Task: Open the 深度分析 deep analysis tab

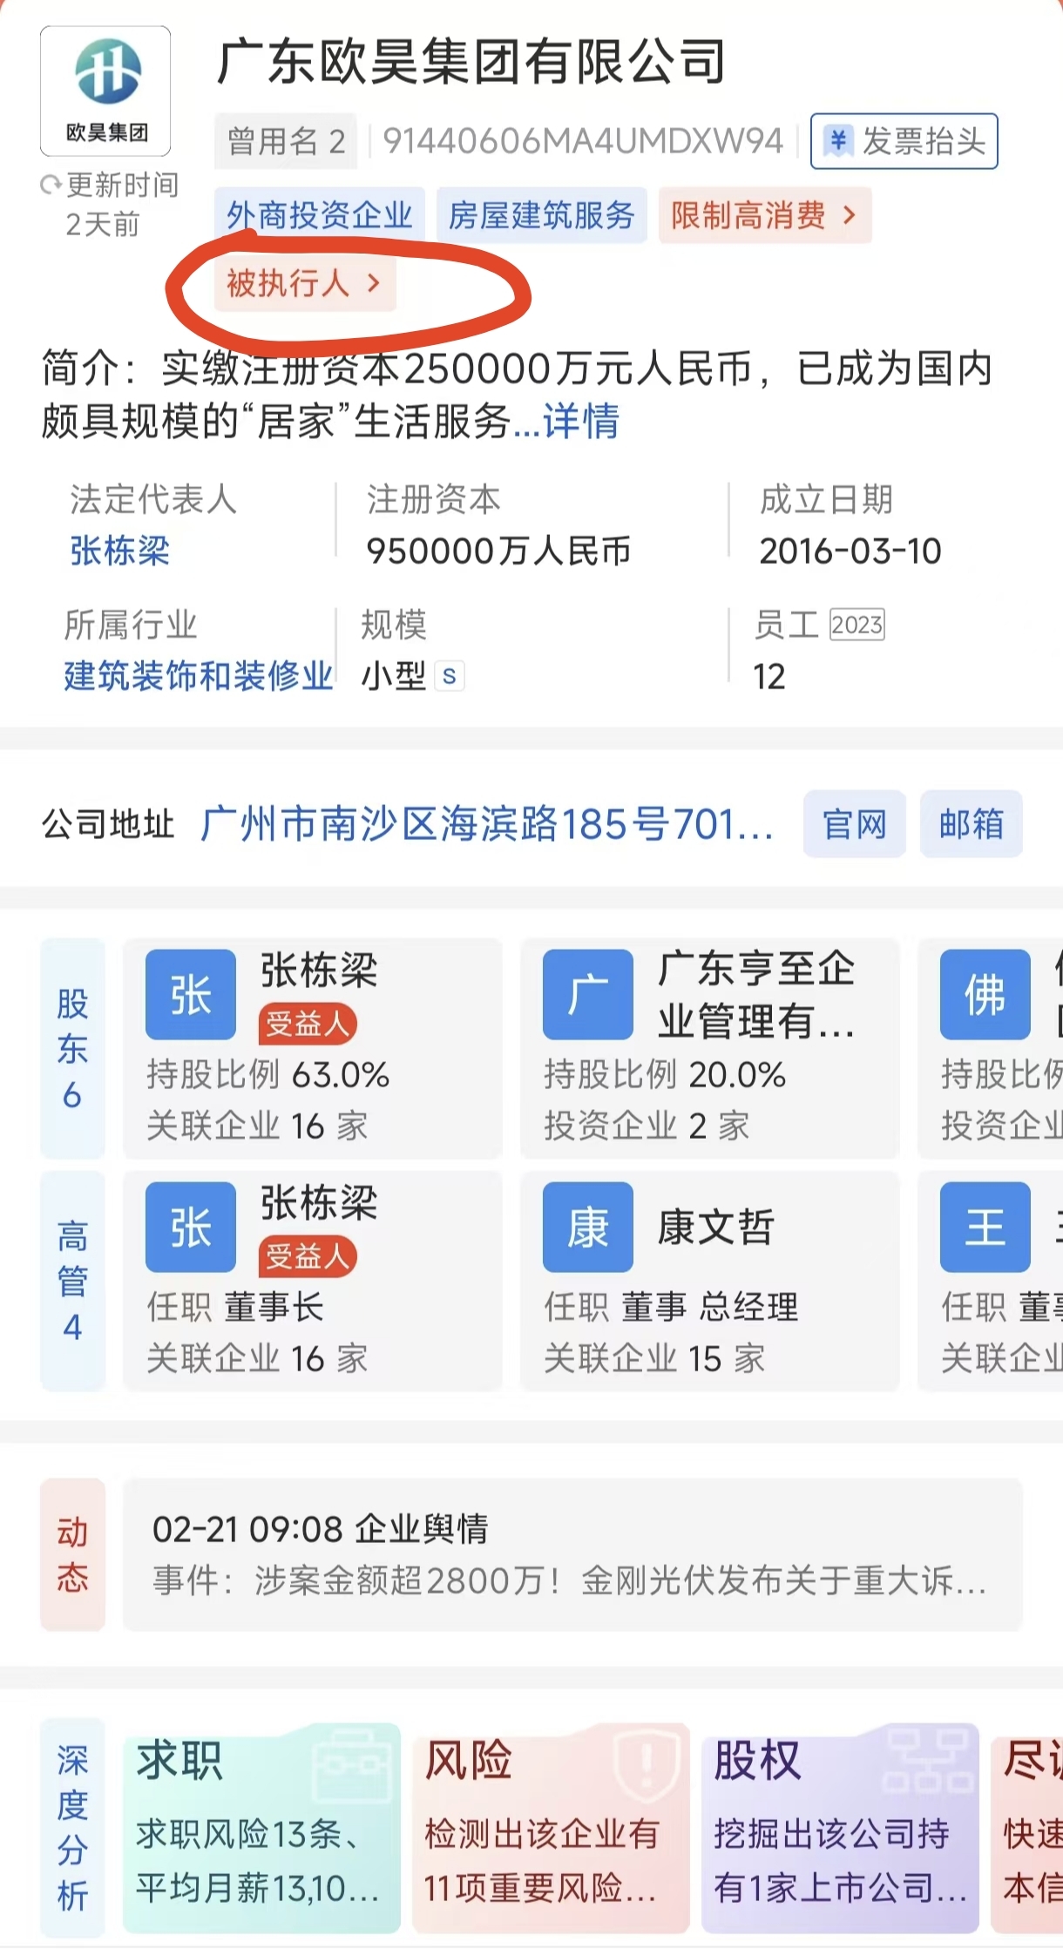Action: point(72,1827)
